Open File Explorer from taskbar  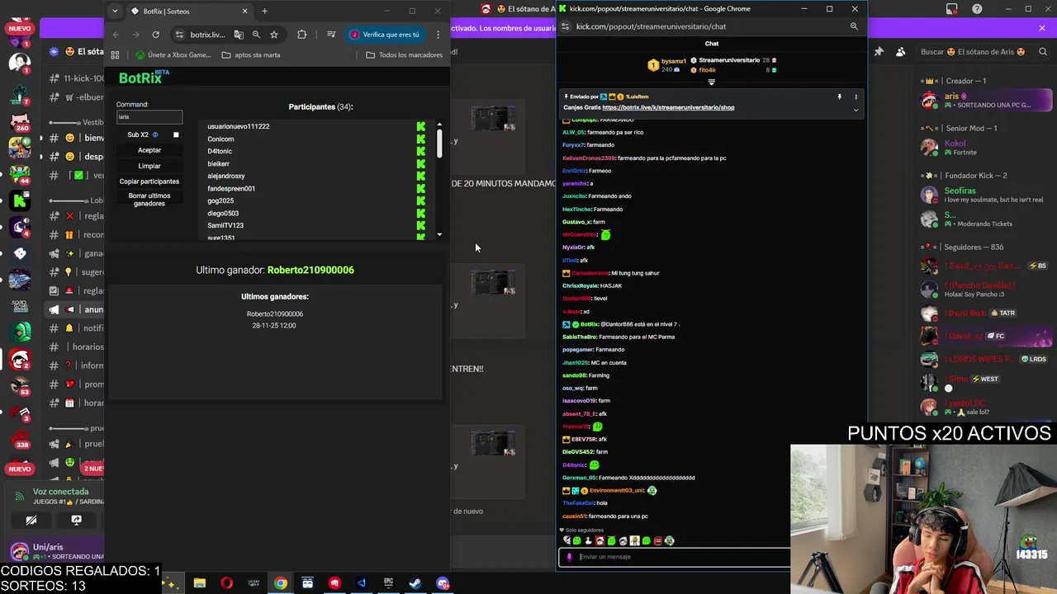pyautogui.click(x=200, y=583)
